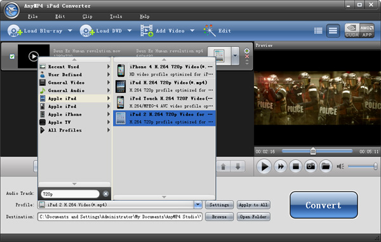
Task: Open the Edit magic wand tool
Action: pos(210,30)
